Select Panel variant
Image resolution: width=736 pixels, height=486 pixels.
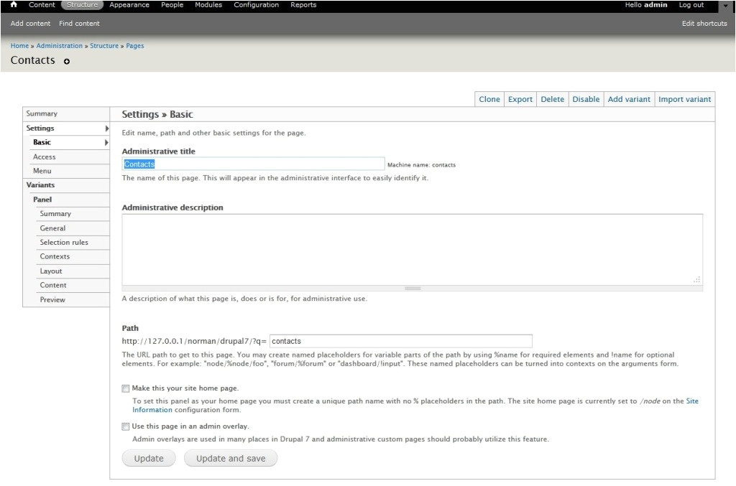(70, 200)
